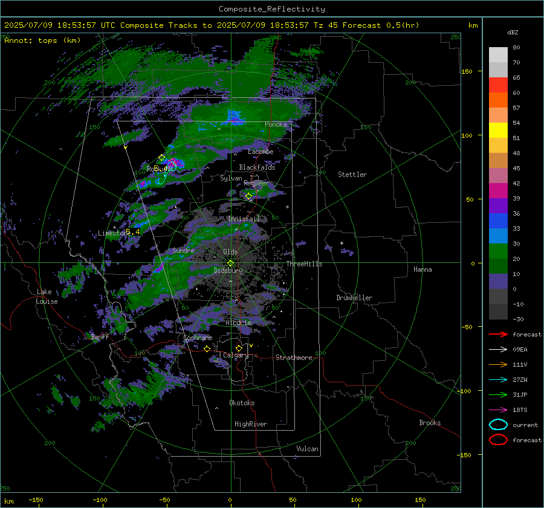544x508 pixels.
Task: Click the dBZ legend heading
Action: pyautogui.click(x=513, y=32)
